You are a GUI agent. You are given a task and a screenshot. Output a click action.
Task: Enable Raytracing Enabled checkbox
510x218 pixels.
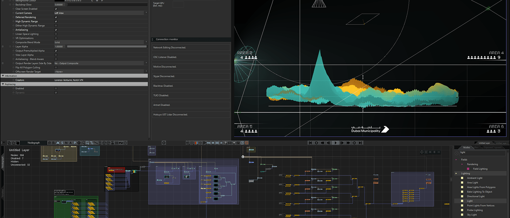(56, 88)
